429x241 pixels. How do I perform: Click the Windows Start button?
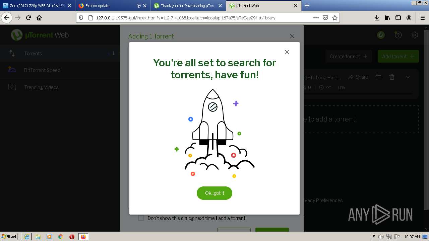[9, 236]
